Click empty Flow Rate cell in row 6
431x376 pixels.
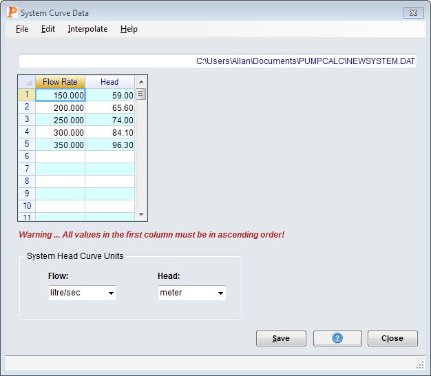[x=61, y=157]
